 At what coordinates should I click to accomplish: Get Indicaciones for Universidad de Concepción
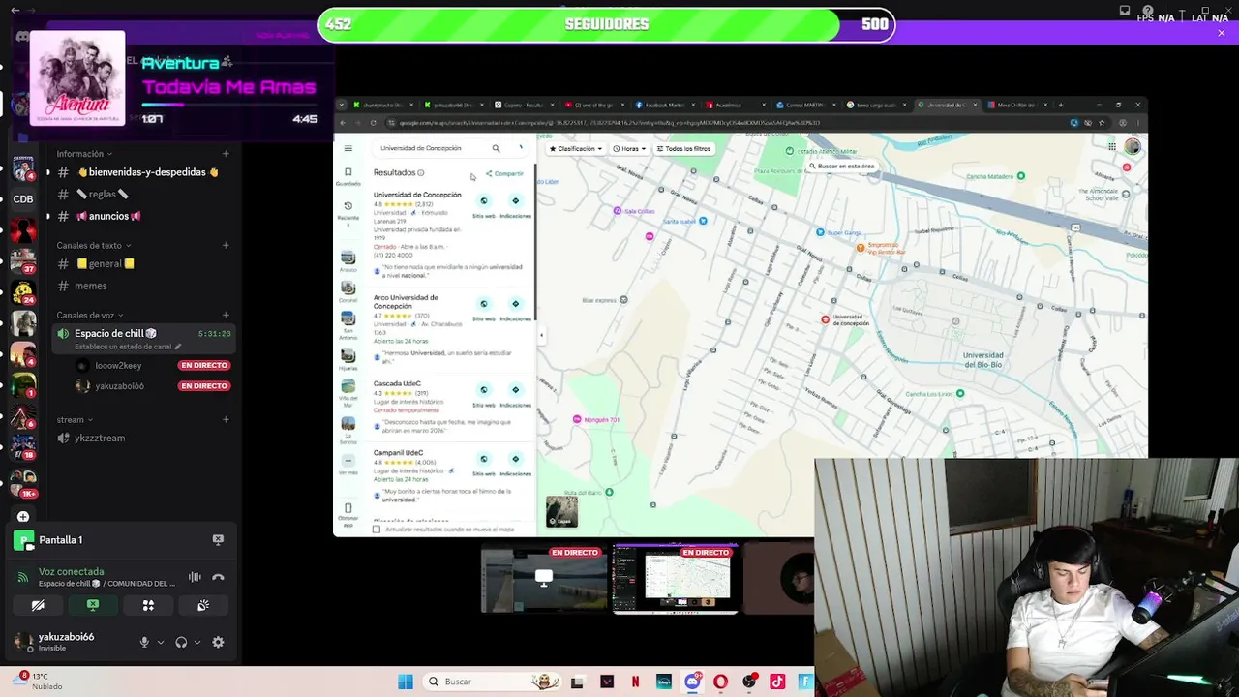tap(515, 206)
